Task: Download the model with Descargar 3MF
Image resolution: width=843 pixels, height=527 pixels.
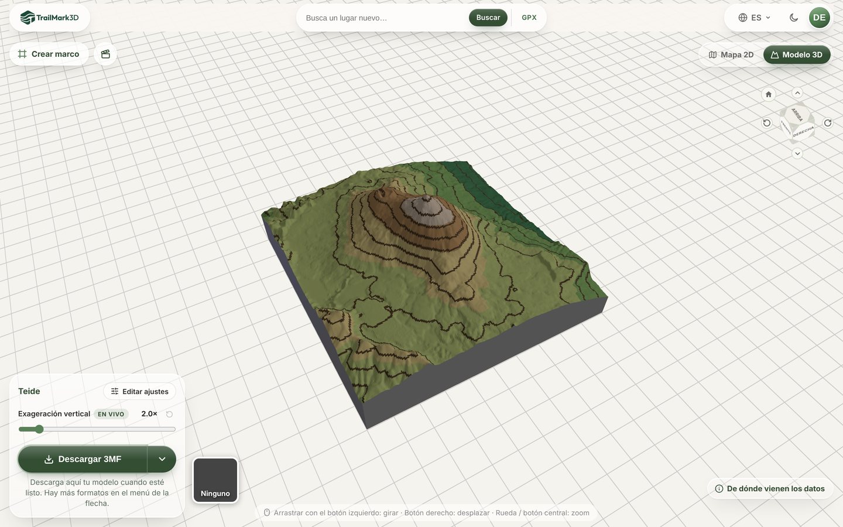Action: [83, 459]
